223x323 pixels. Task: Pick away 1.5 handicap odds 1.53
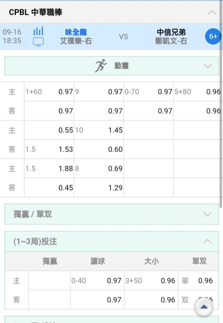pyautogui.click(x=49, y=149)
